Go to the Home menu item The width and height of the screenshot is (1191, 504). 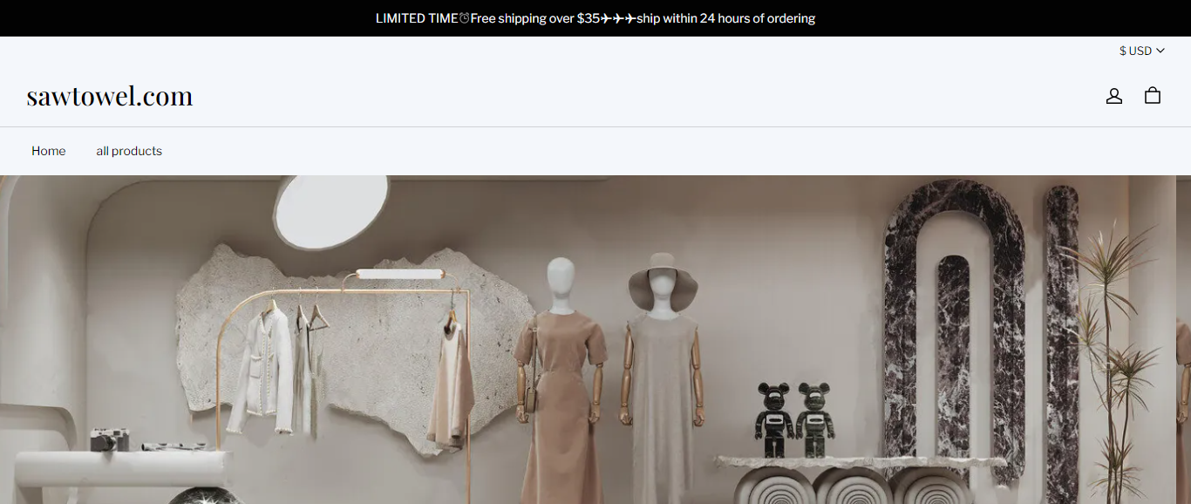coord(49,151)
